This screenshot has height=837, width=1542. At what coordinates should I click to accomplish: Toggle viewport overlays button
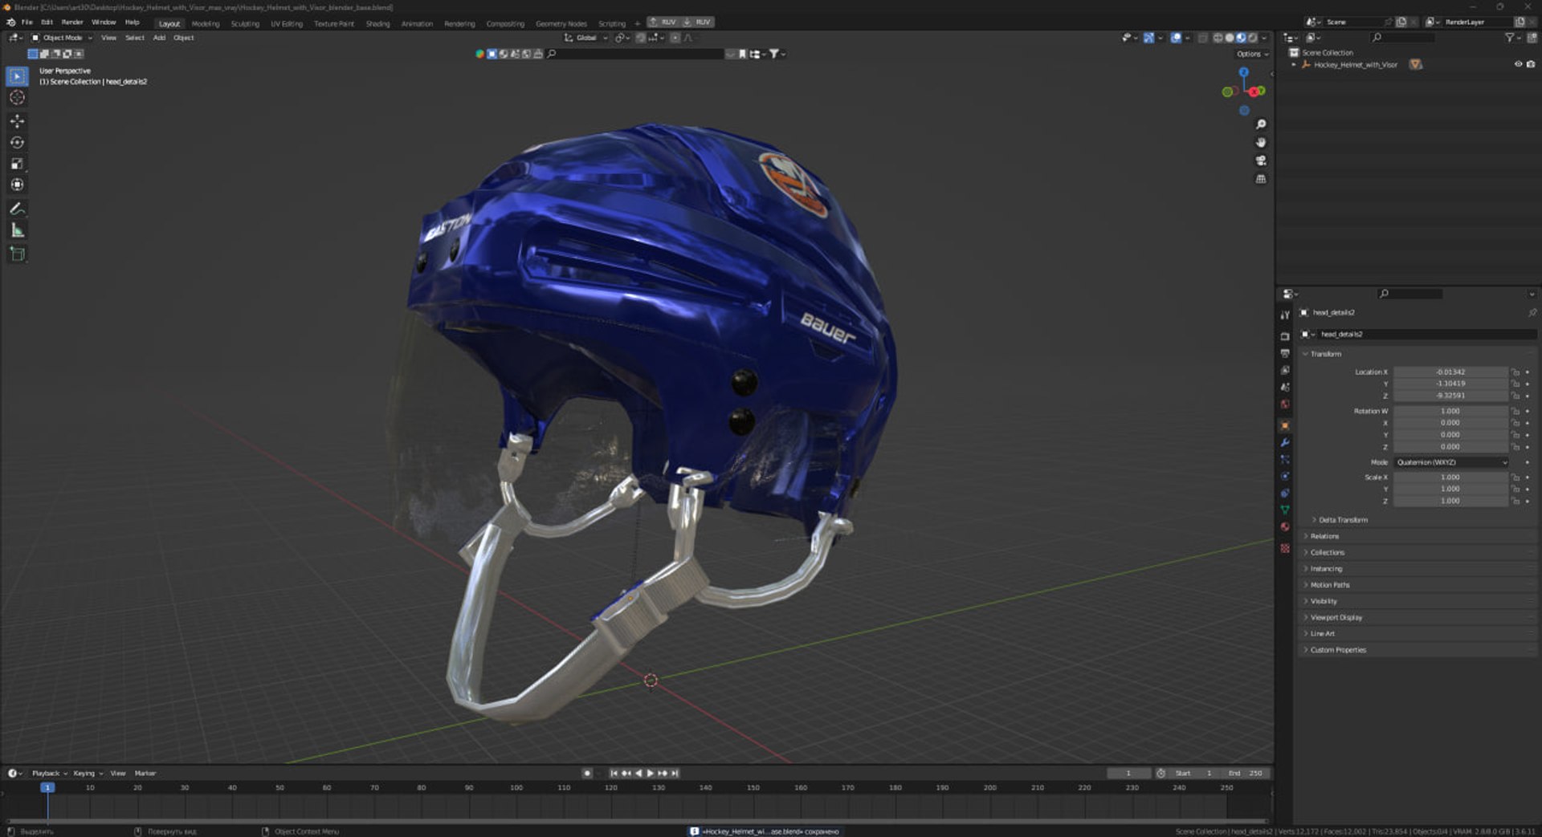point(1176,38)
